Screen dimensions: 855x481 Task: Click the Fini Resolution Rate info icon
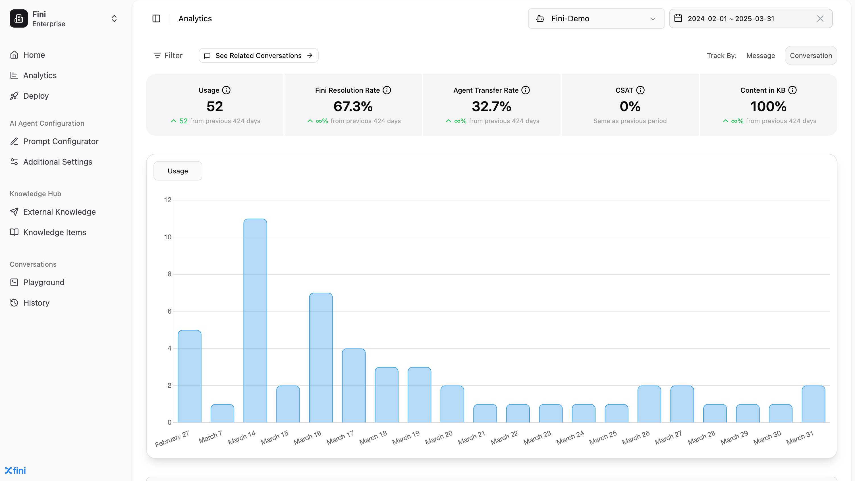click(x=387, y=90)
